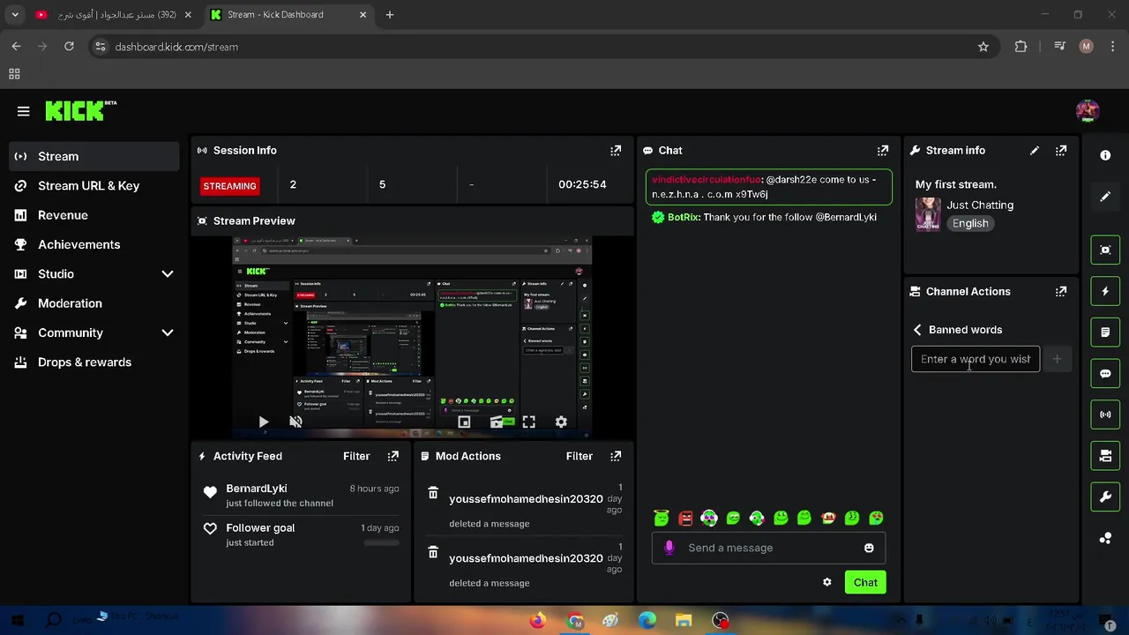Open the hamburger sidebar menu
1129x635 pixels.
tap(23, 111)
